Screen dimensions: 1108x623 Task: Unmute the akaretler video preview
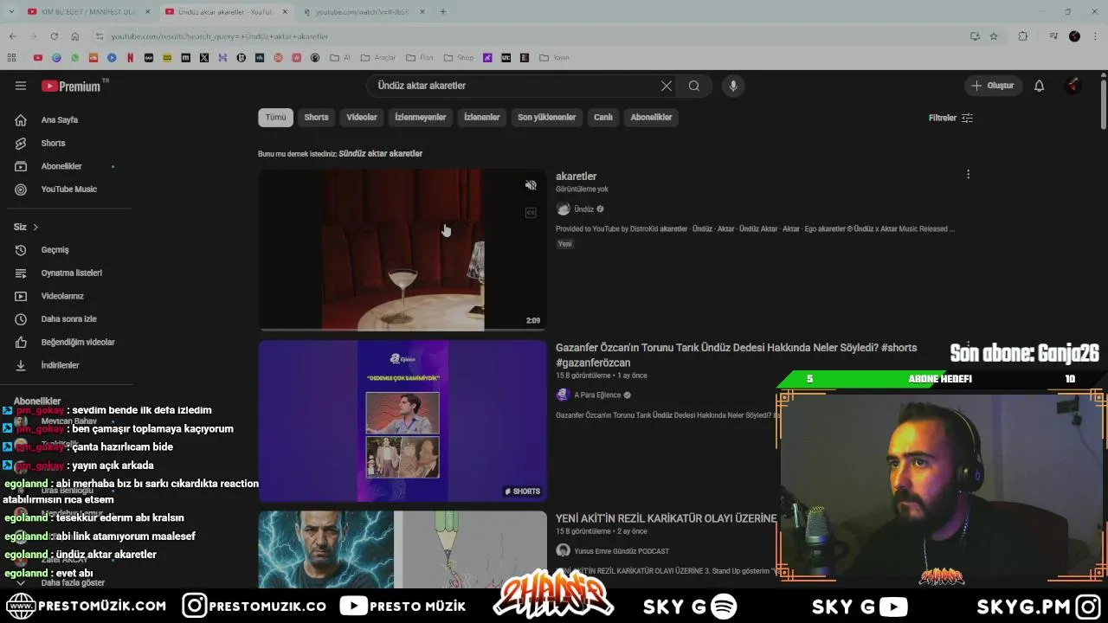(x=531, y=185)
